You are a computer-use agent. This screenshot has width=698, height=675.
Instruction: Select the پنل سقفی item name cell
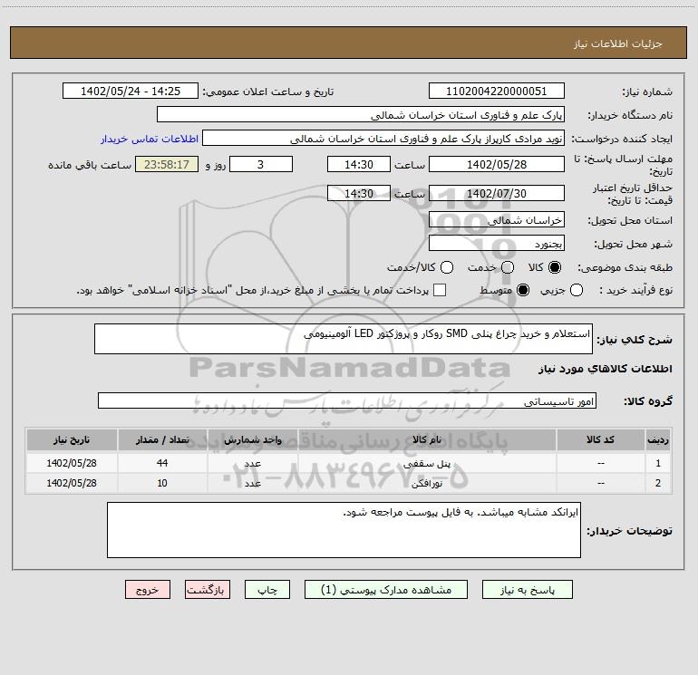pos(427,463)
